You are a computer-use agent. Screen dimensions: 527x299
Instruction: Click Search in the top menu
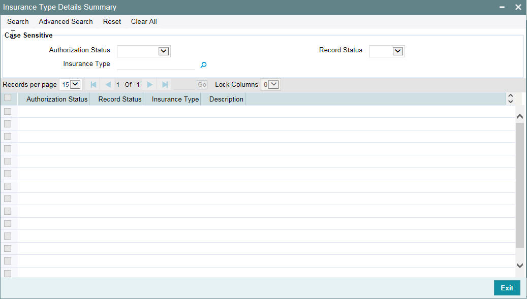pyautogui.click(x=18, y=21)
